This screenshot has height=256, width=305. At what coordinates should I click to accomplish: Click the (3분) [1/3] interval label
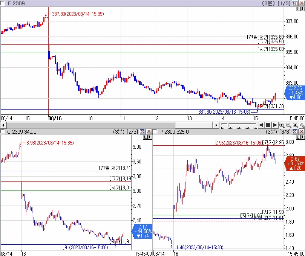[276, 3]
